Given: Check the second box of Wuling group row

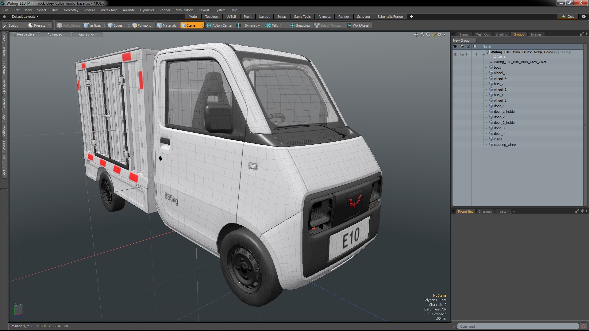Looking at the screenshot, I should coord(475,54).
